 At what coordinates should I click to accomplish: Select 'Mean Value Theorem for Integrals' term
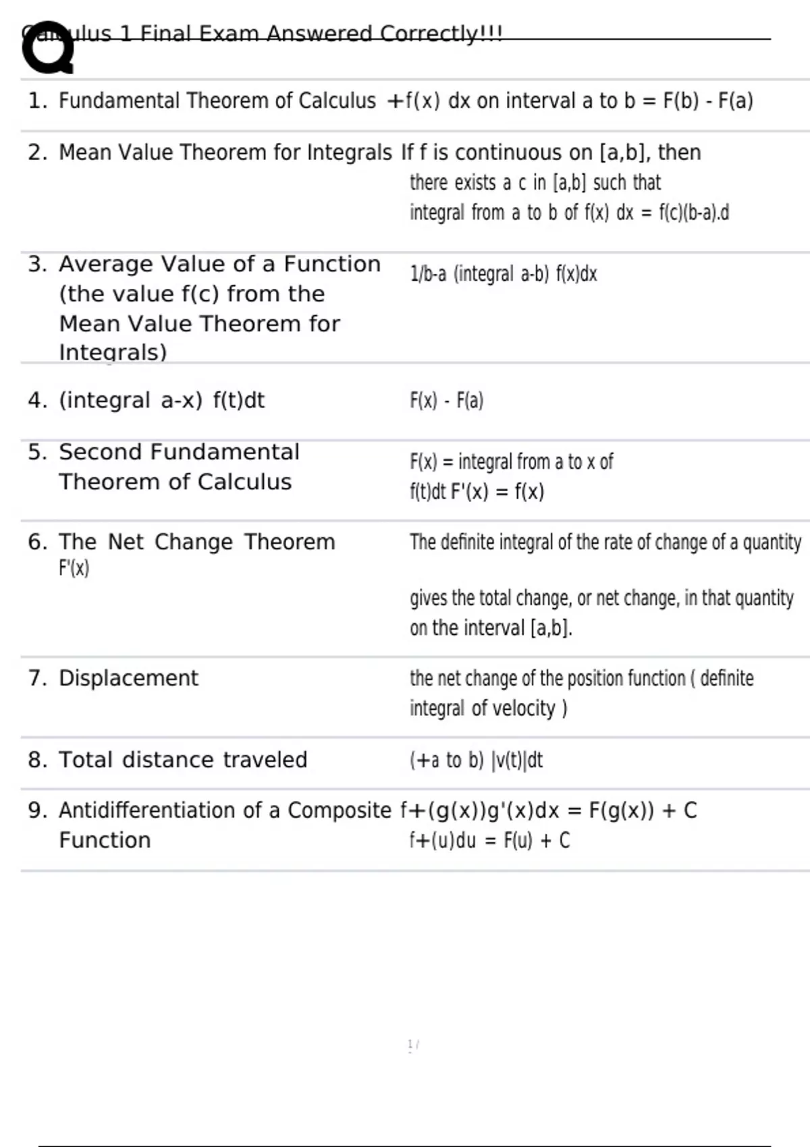(225, 152)
